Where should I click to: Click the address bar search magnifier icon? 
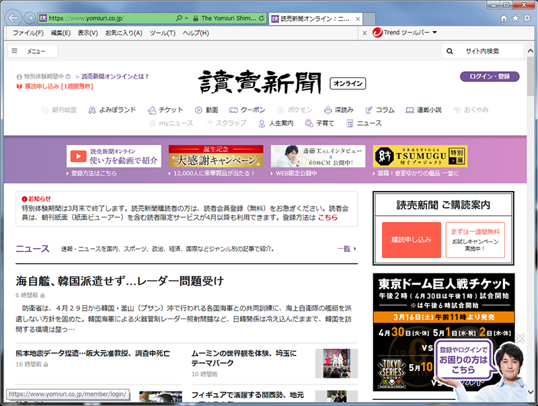179,18
